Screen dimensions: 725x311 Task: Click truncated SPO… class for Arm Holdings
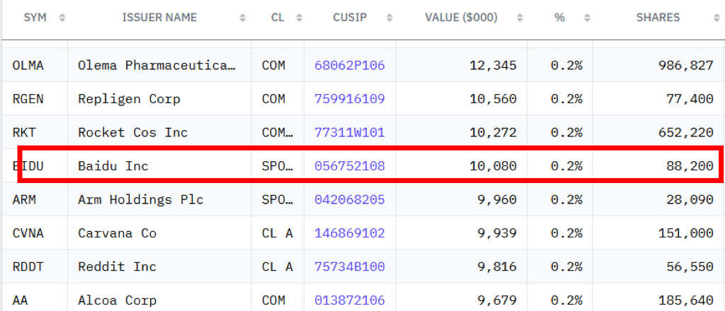tap(278, 199)
